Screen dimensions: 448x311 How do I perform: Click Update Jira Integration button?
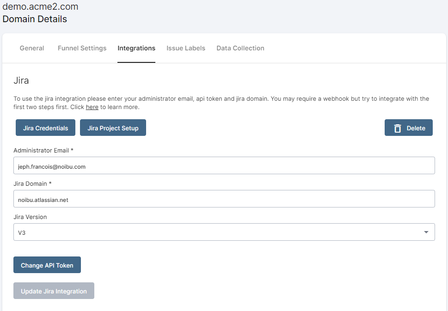tap(54, 291)
